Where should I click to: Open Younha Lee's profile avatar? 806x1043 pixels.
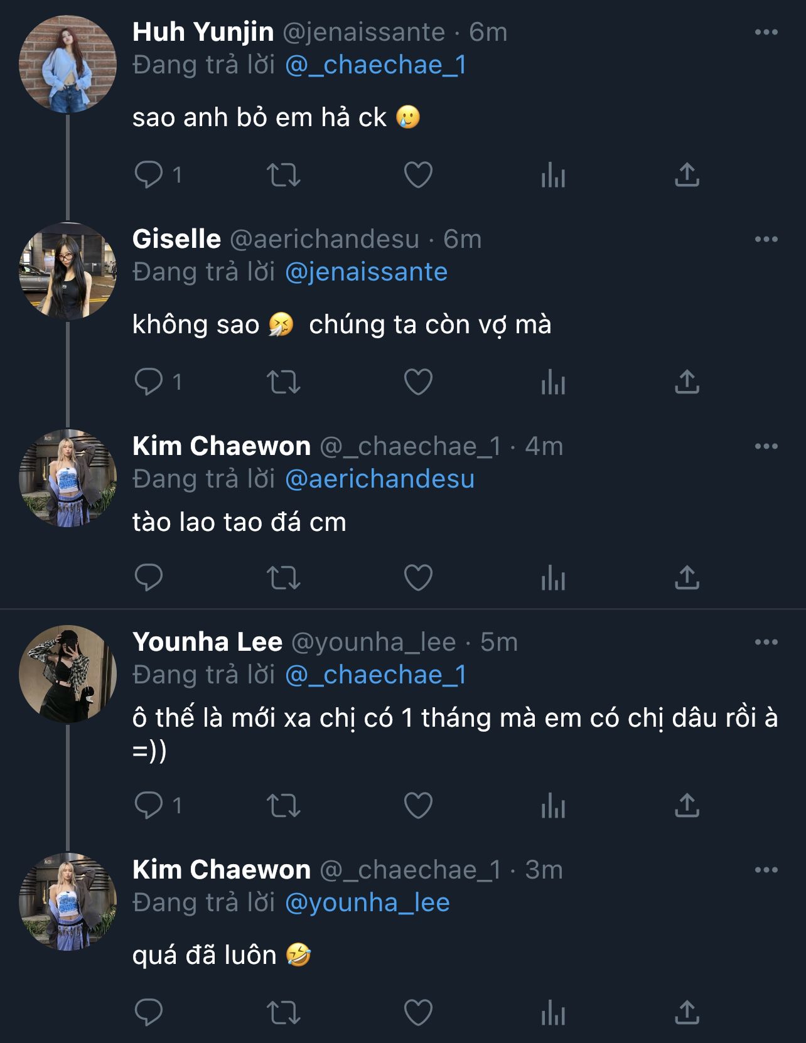[68, 674]
